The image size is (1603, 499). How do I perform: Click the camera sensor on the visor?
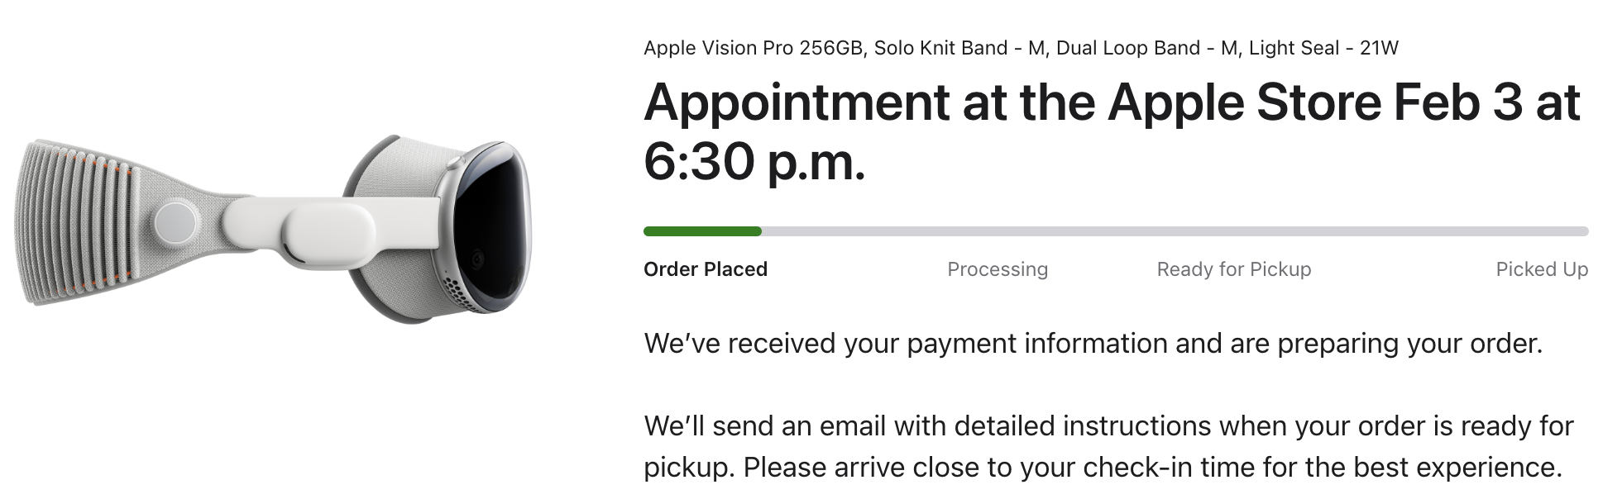(478, 260)
